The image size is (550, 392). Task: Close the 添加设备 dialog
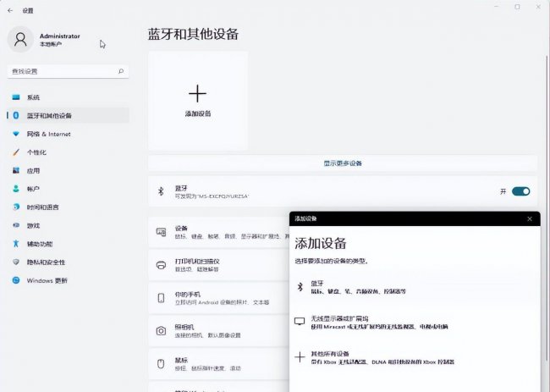[x=530, y=218]
